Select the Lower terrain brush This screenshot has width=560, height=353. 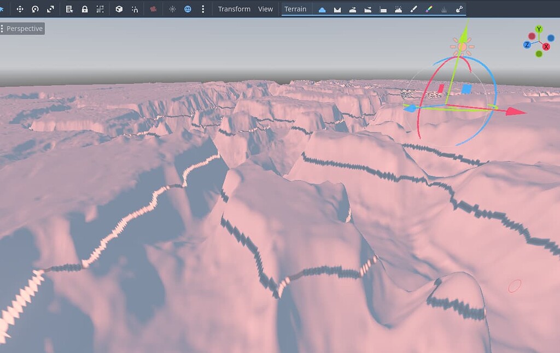[337, 9]
